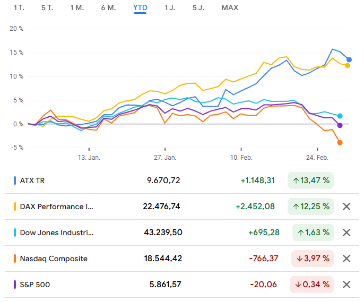Click the DAX value 22.476,74

coord(161,206)
